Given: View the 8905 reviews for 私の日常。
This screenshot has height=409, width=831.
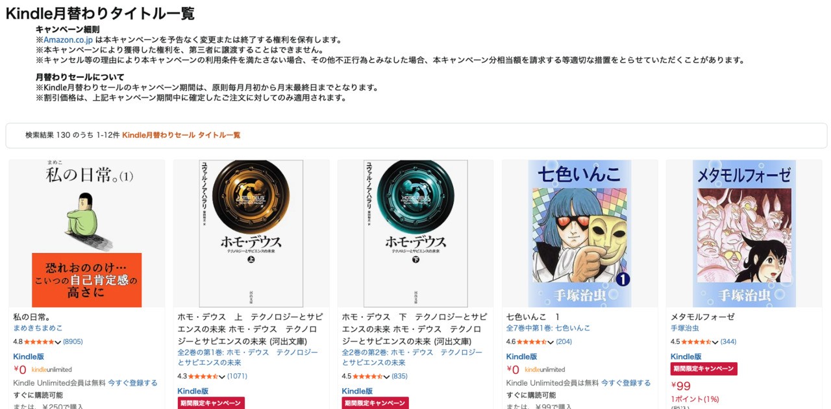Looking at the screenshot, I should tap(73, 341).
